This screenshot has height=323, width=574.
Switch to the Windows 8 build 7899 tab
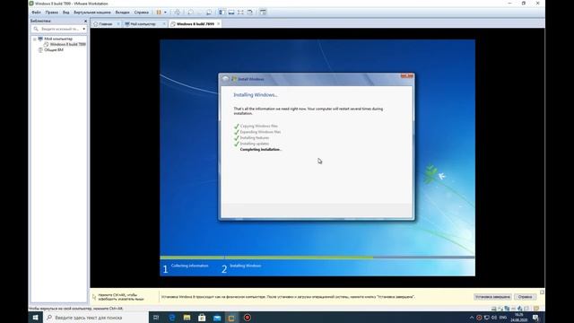196,24
